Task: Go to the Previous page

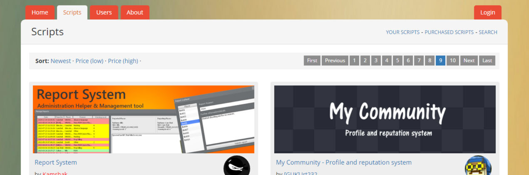Action: point(335,60)
